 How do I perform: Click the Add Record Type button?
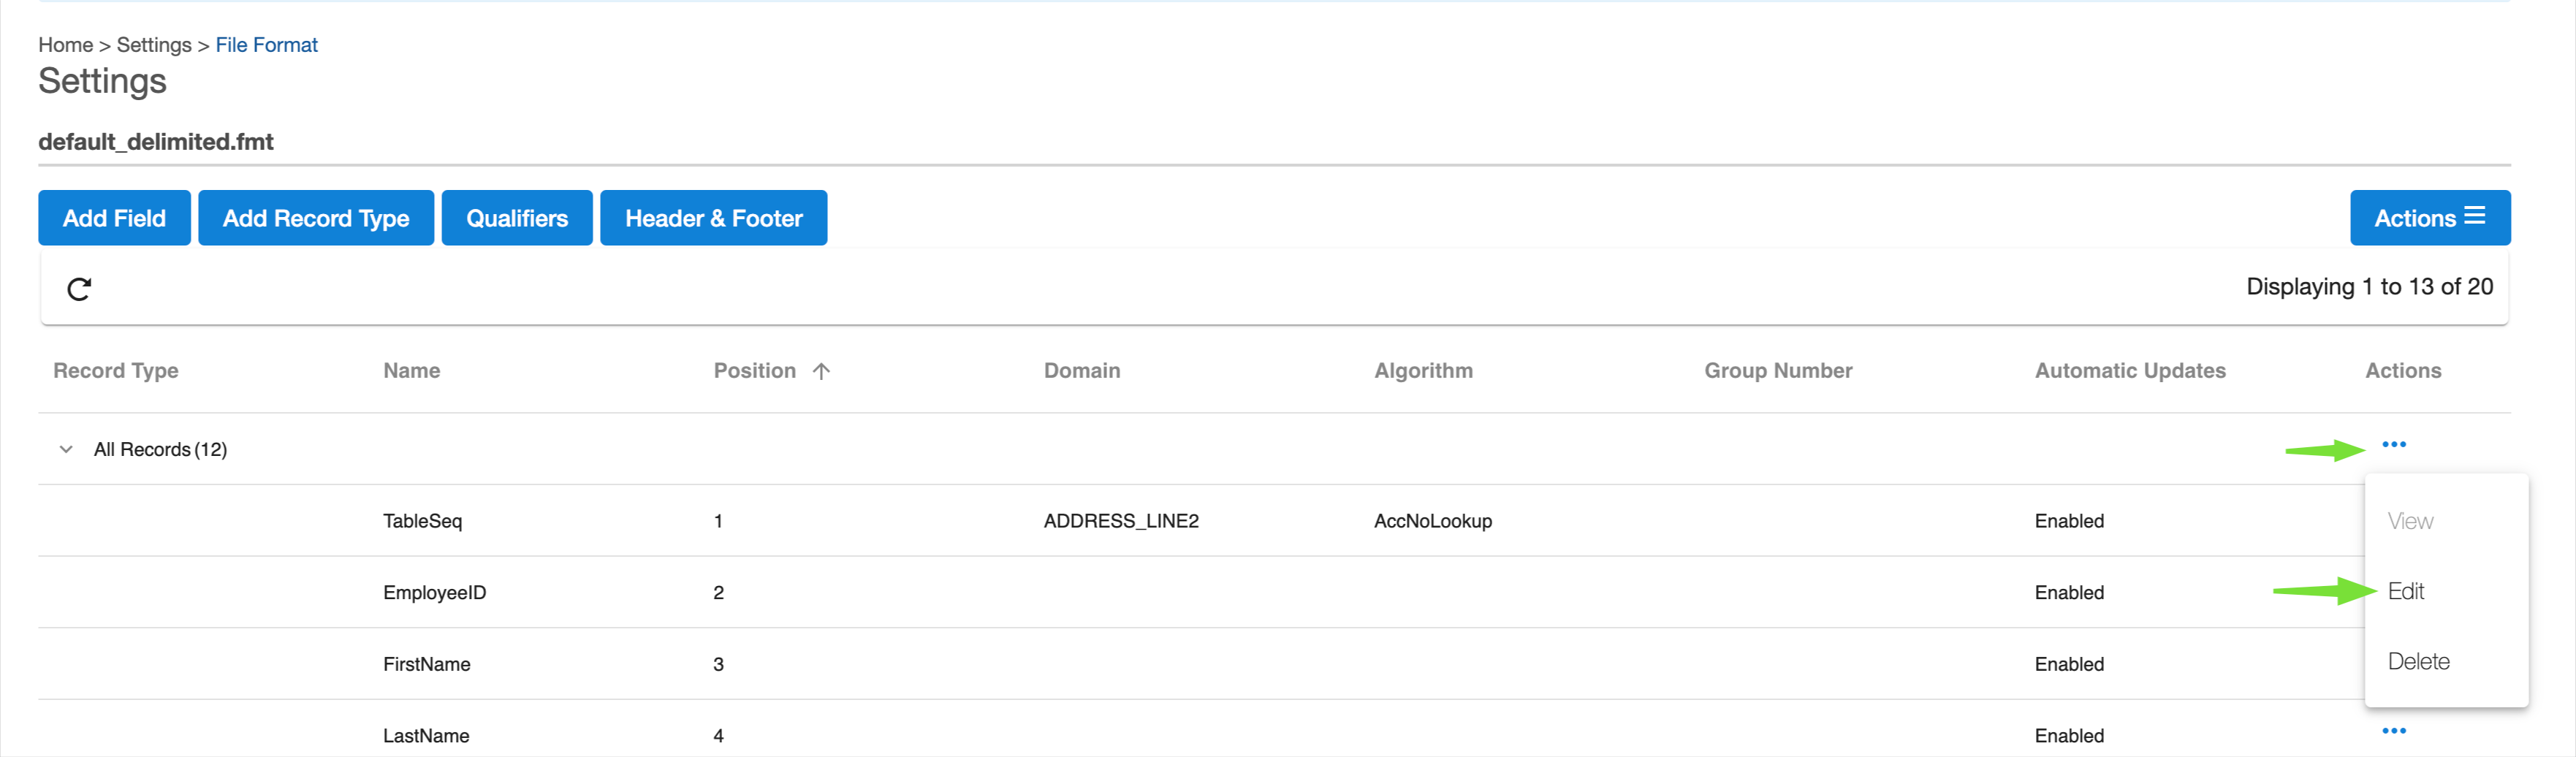(x=315, y=218)
